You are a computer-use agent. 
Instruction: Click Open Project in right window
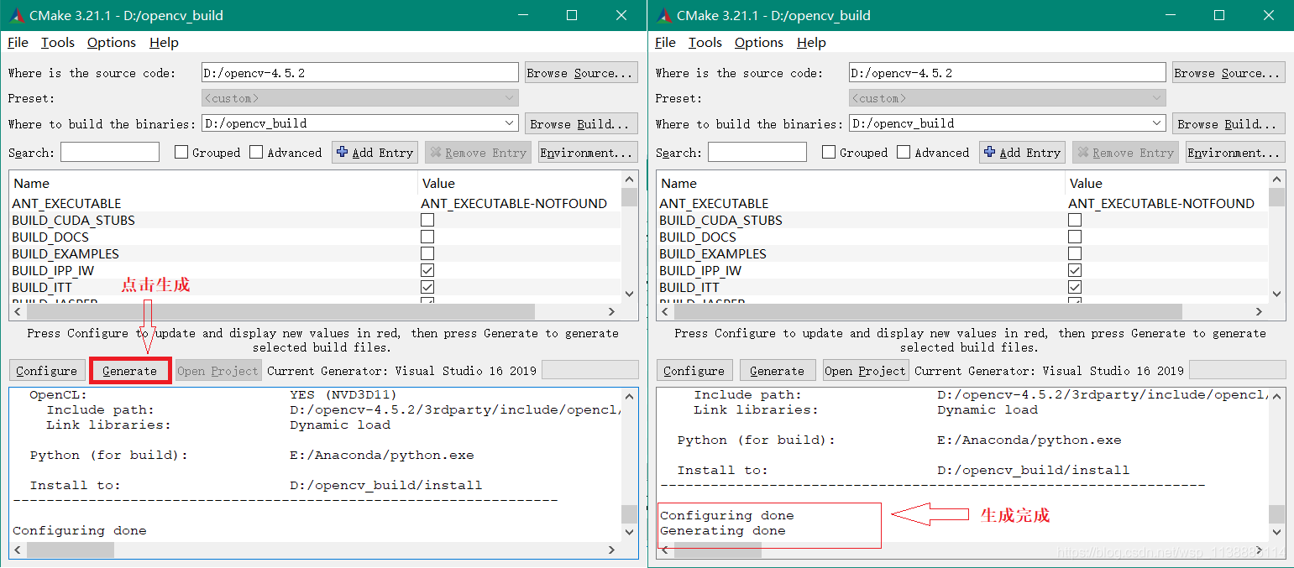[865, 371]
